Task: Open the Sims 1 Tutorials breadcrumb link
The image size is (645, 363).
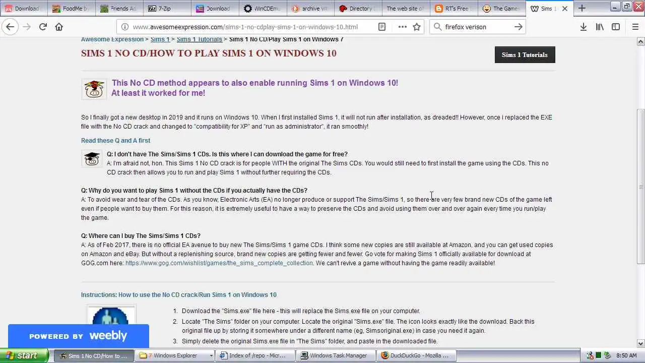Action: click(199, 39)
